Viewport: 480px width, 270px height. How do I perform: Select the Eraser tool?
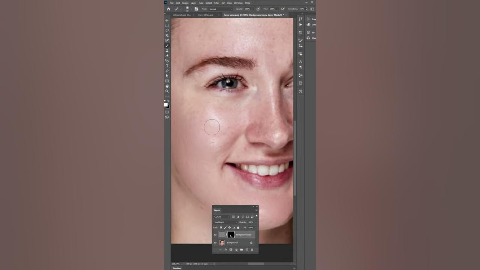167,55
